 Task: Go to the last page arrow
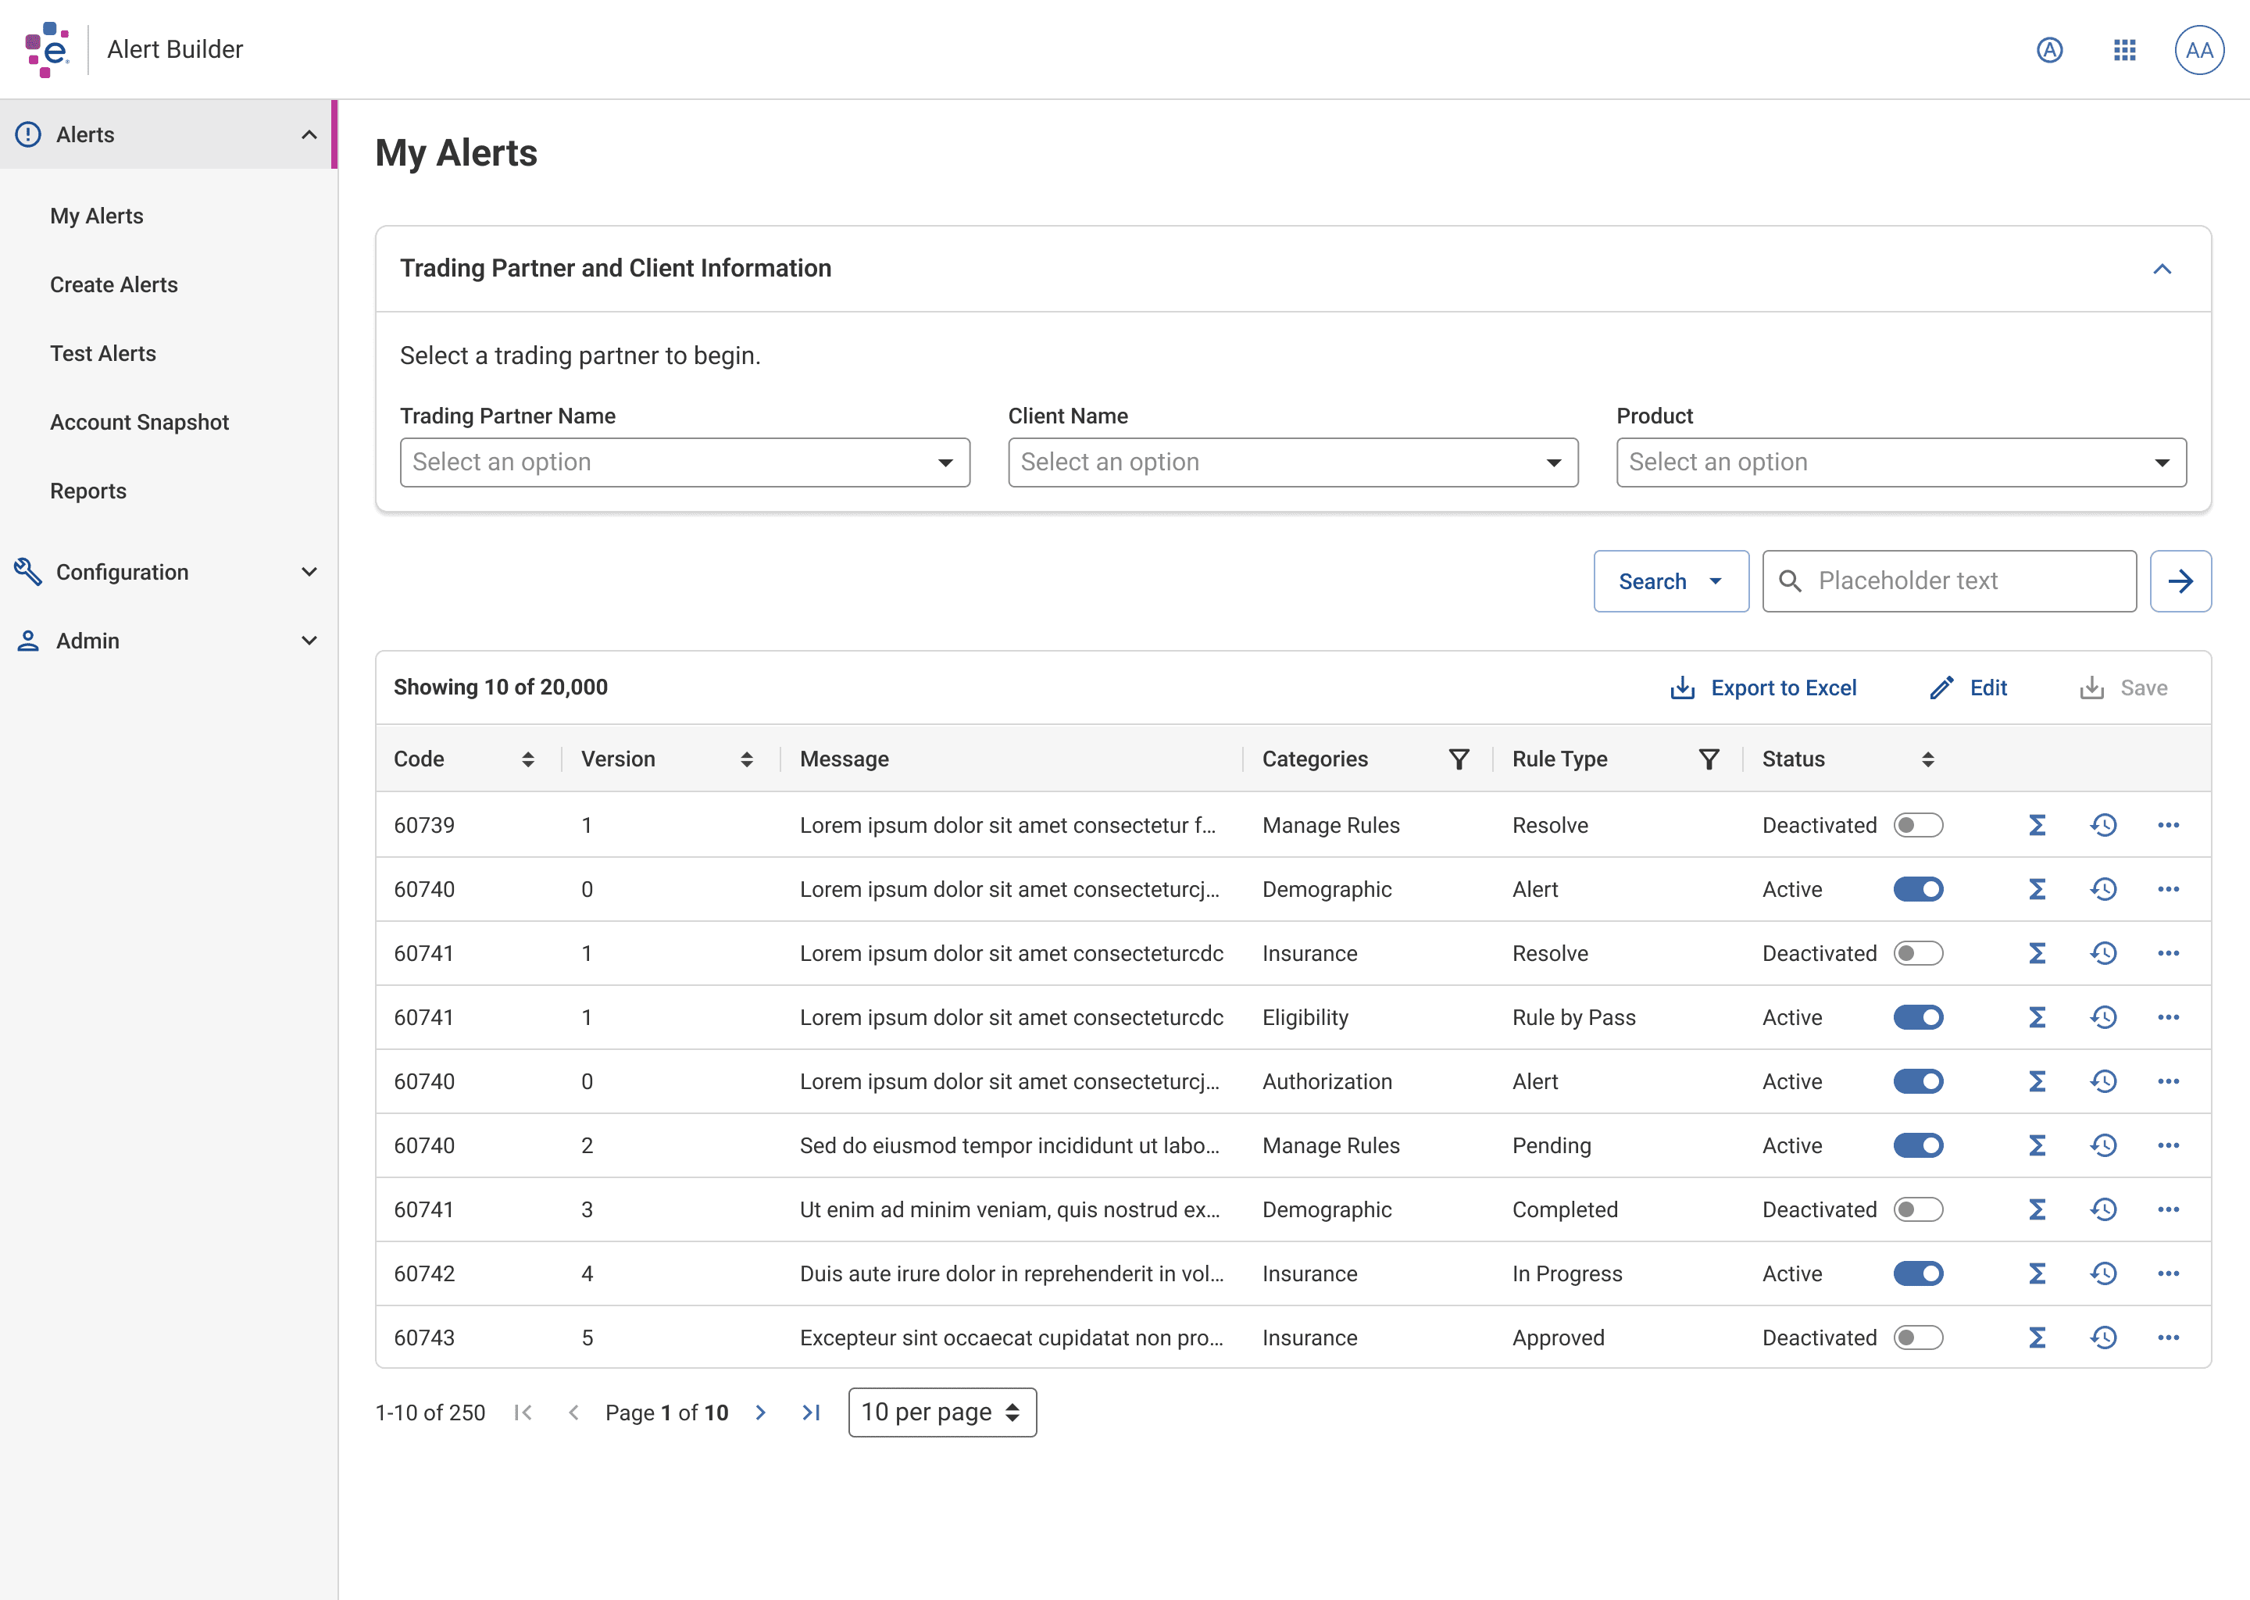coord(811,1412)
